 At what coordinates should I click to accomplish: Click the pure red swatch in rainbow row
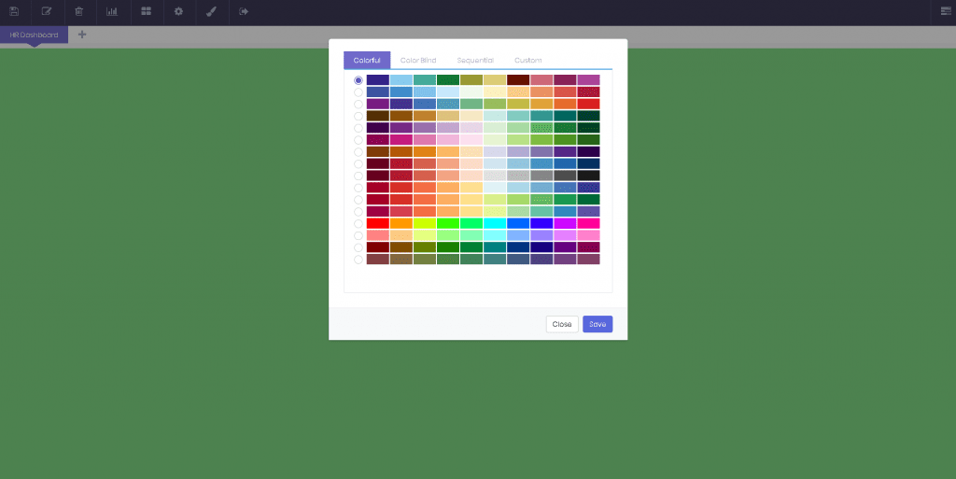(x=378, y=223)
